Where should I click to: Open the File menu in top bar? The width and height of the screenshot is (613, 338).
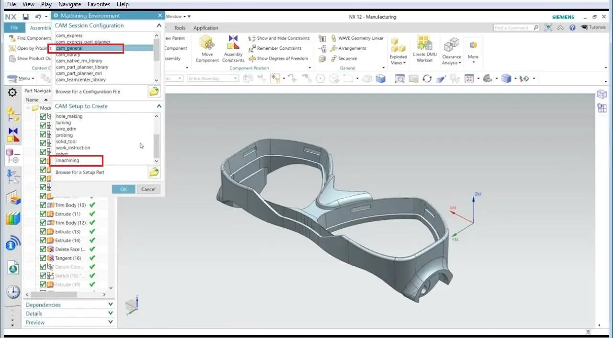pos(11,4)
